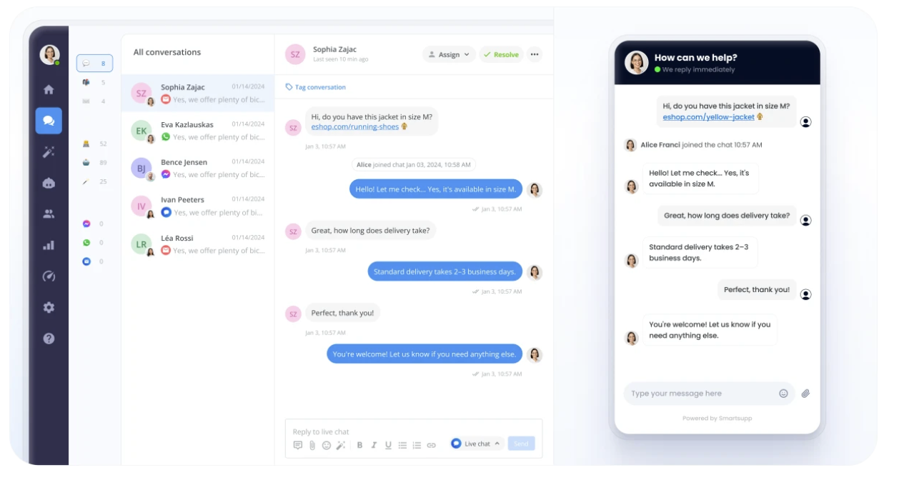Click Standard delivery takes 2–3 business days bubble
This screenshot has width=904, height=490.
click(445, 272)
